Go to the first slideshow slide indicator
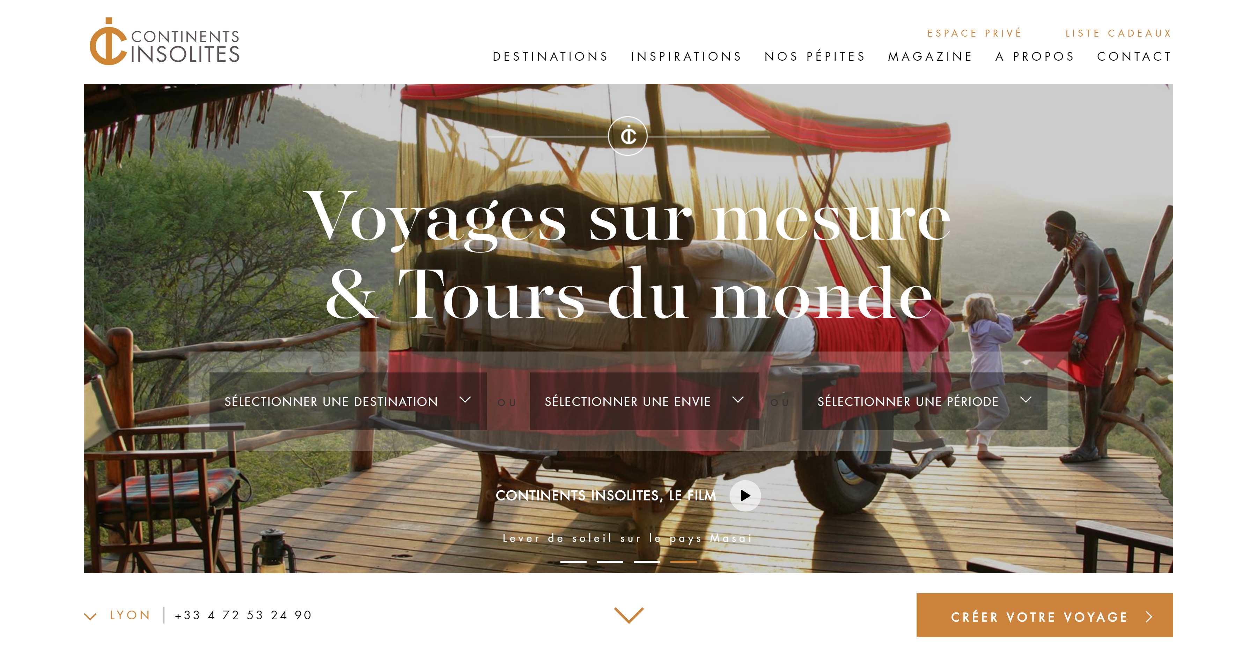 click(573, 561)
